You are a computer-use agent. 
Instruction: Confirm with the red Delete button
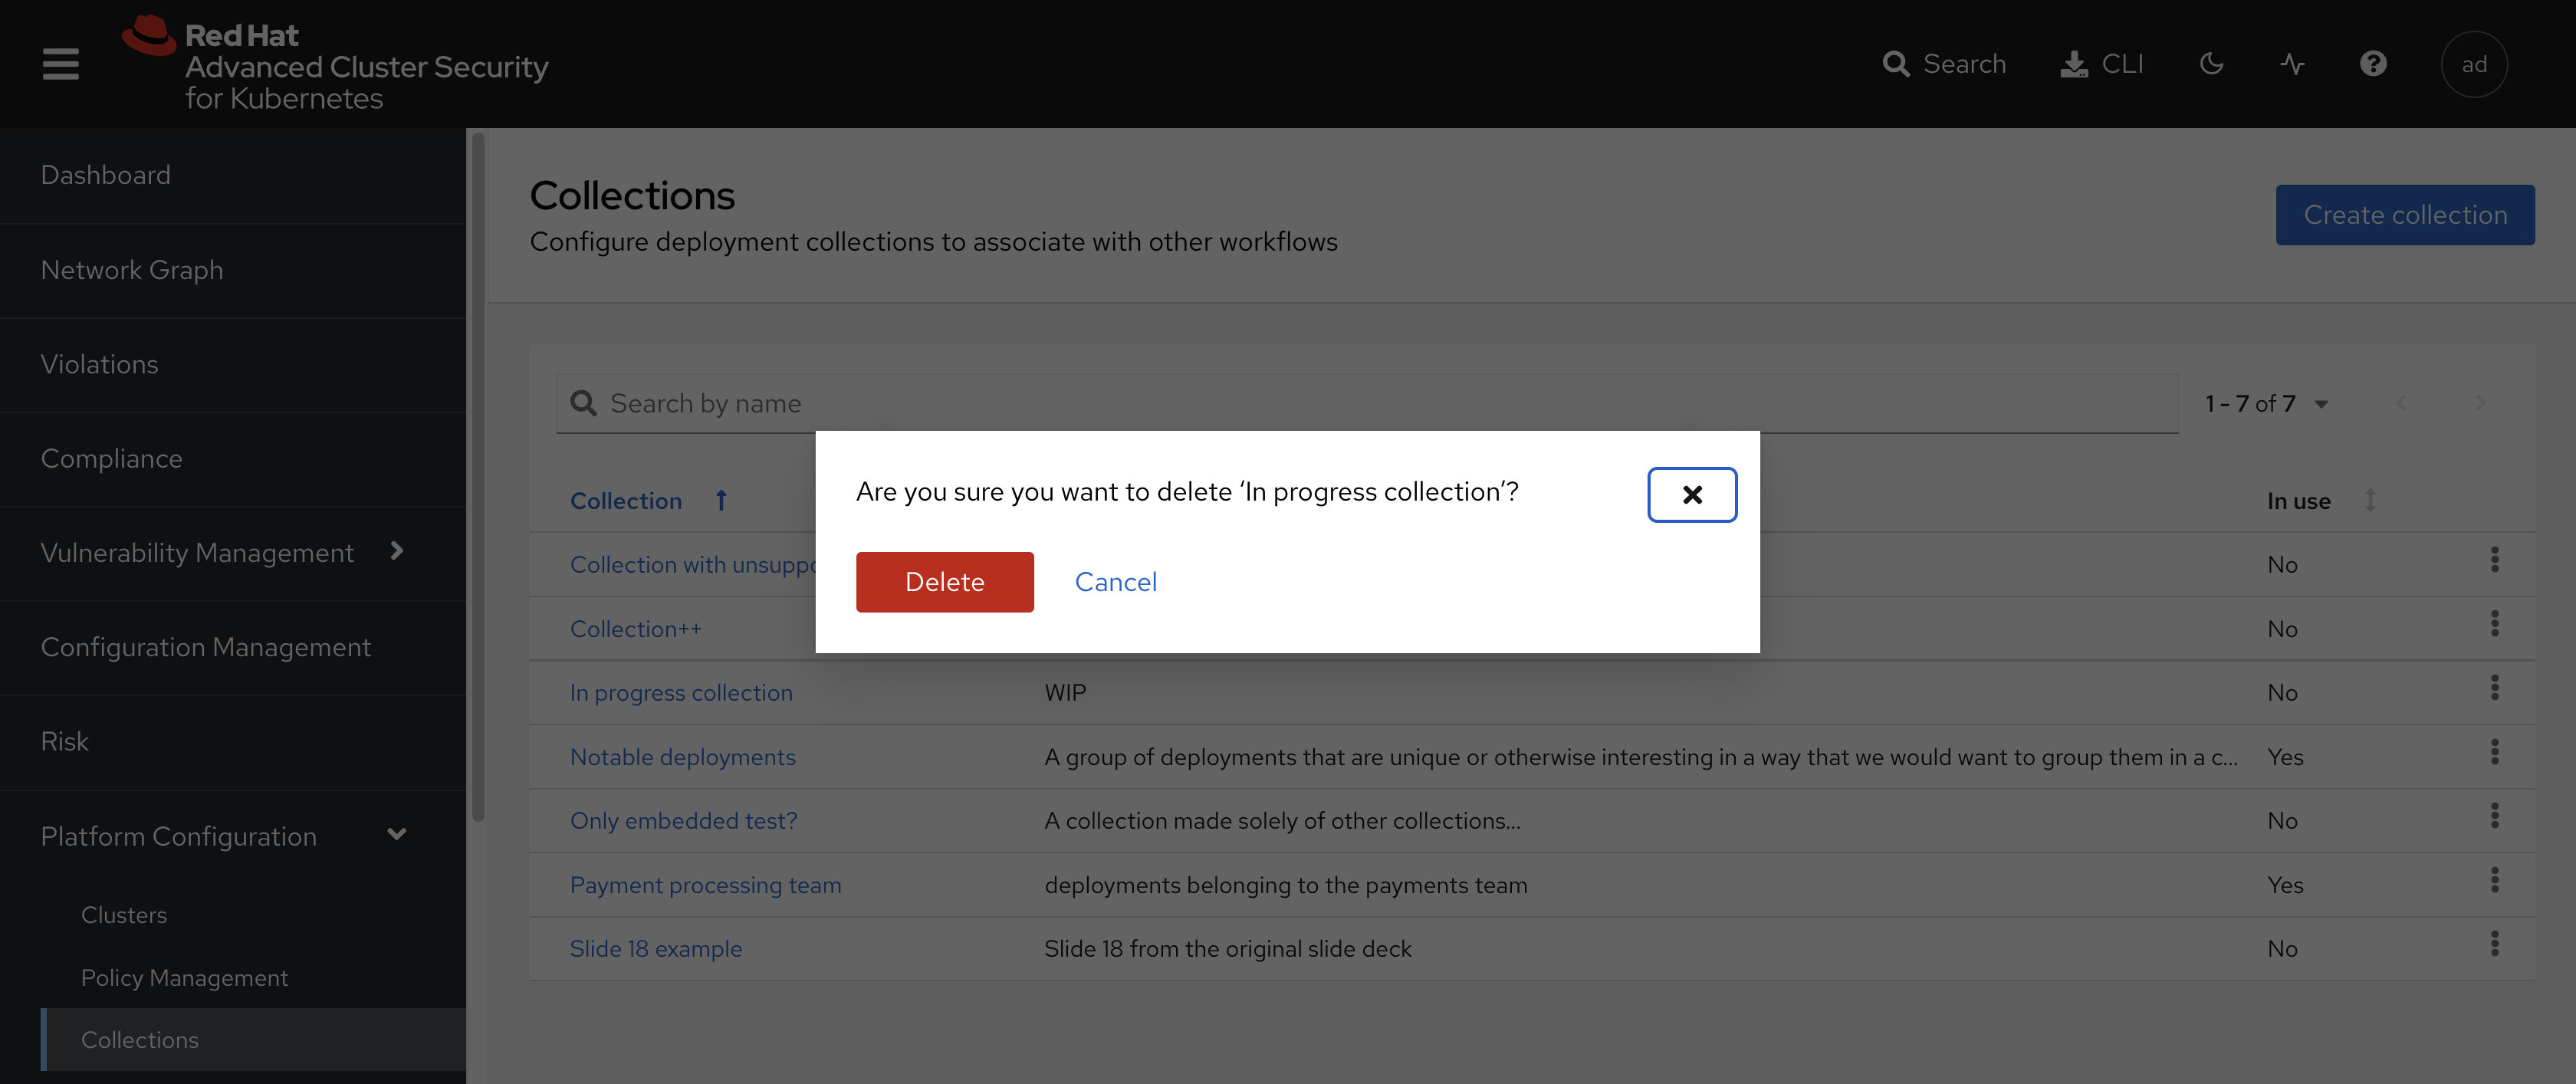click(944, 582)
